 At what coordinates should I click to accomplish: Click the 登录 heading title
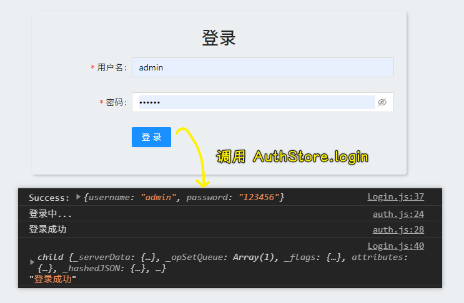219,37
